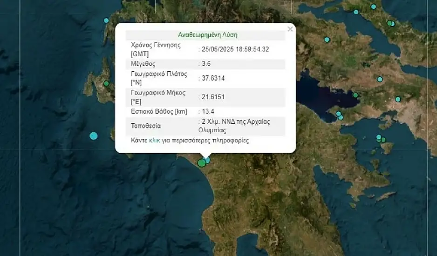Select the green earthquake marker on Kefalonia island
Screen dimensions: 437x256
click(106, 84)
